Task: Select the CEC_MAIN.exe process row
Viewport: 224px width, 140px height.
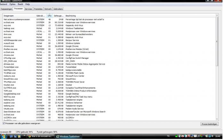Action: (62, 61)
